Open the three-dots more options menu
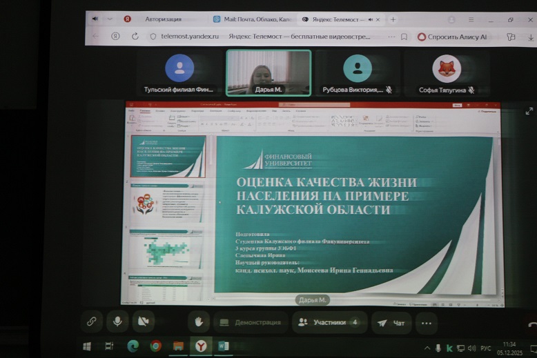This screenshot has height=358, width=537. [x=426, y=322]
